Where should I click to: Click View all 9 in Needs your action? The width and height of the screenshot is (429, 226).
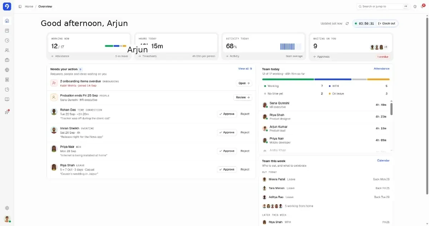[x=245, y=69]
